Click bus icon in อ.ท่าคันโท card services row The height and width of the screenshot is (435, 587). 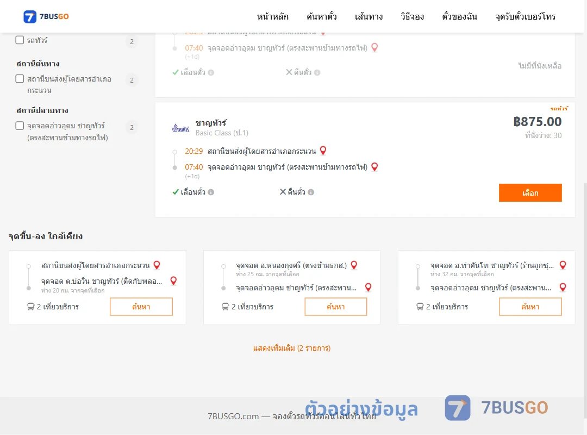420,307
